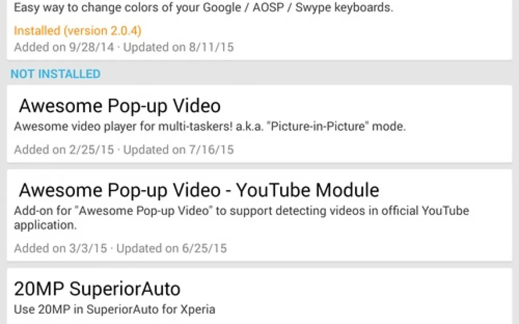Click the 'Added on 3/3/15' date text

coord(61,248)
